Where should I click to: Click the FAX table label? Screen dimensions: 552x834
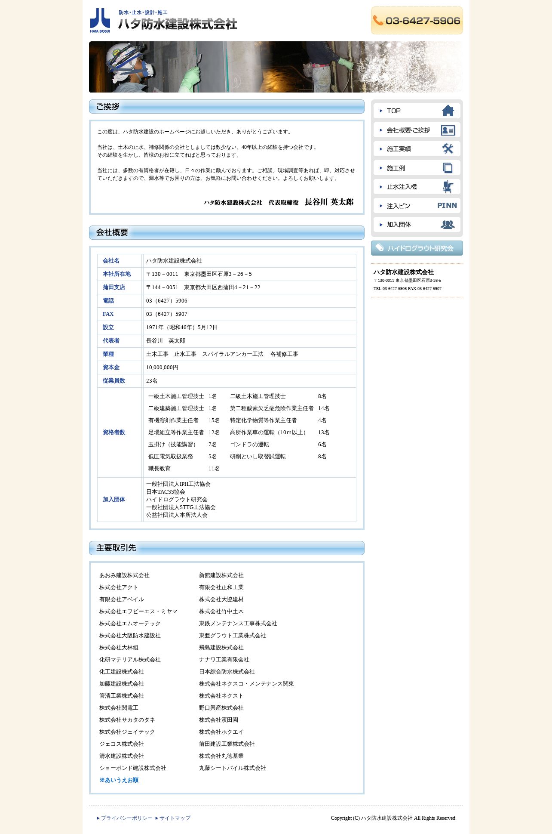coord(108,314)
